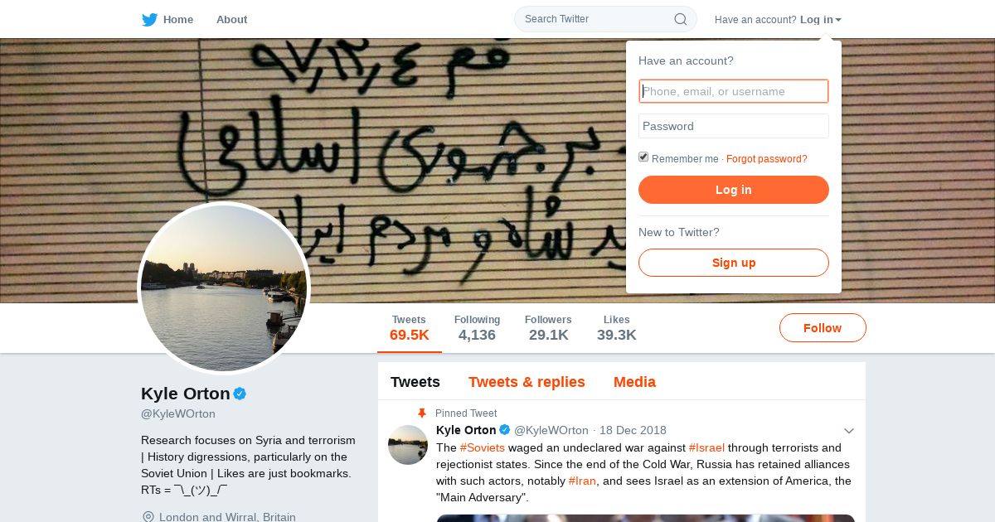Click the verified badge in the pinned tweet
Image resolution: width=995 pixels, height=522 pixels.
(x=504, y=430)
